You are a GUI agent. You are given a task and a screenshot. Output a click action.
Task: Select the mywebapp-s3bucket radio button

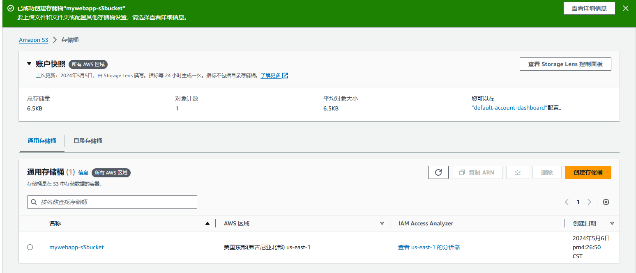pos(30,247)
